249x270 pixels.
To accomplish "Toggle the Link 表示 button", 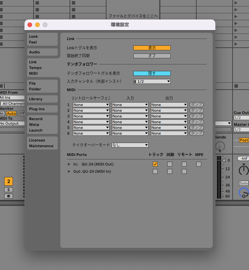I will pyautogui.click(x=152, y=48).
